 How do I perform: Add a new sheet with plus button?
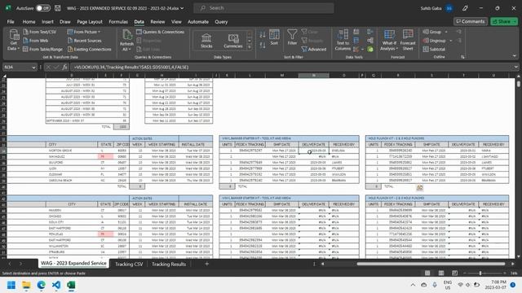[x=206, y=264]
